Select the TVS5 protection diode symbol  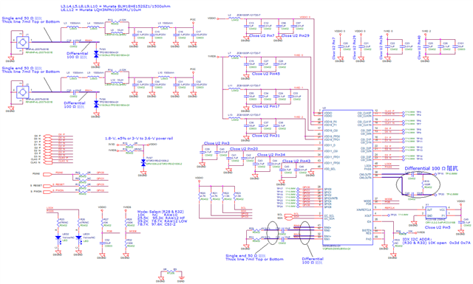click(x=96, y=55)
